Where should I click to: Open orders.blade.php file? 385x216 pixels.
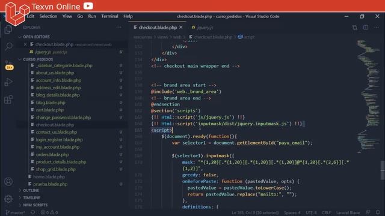[x=52, y=155]
